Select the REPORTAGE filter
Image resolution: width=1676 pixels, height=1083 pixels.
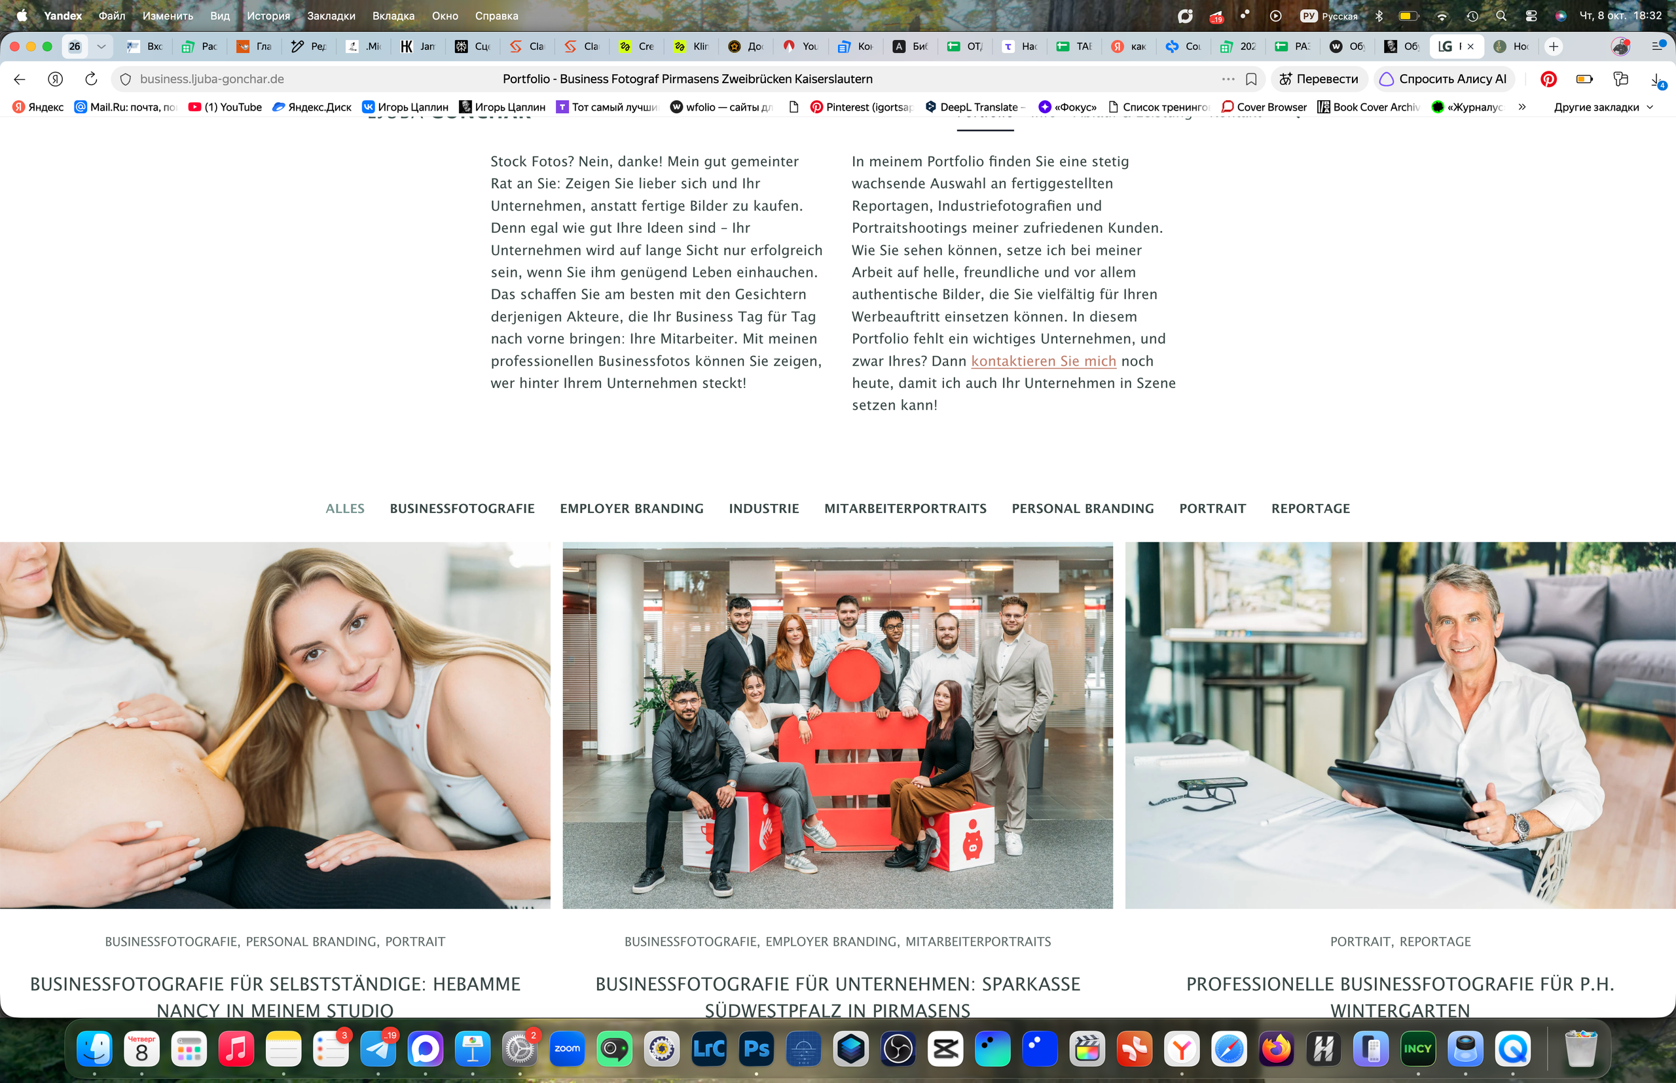pyautogui.click(x=1310, y=508)
